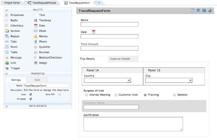
Task: Select the Dropdown control in the palette
Action: click(x=14, y=15)
